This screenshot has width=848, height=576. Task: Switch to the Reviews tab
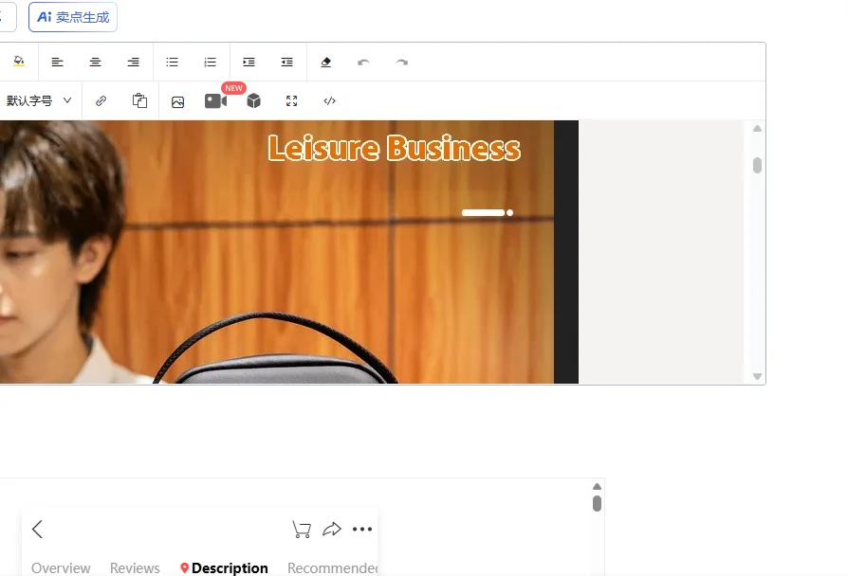pyautogui.click(x=135, y=567)
